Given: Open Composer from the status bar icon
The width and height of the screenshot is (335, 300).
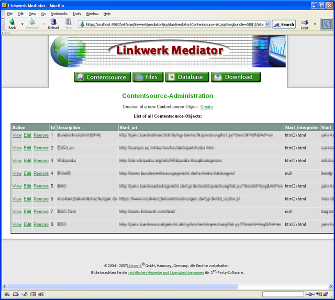Looking at the screenshot, I should coord(25,294).
